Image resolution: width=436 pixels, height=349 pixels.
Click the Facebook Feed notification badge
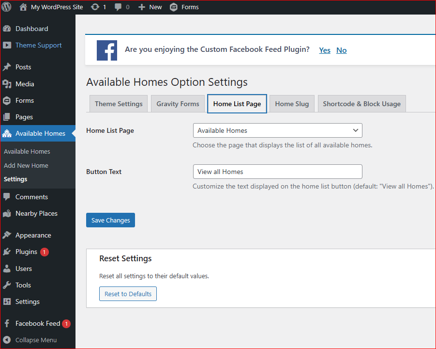coord(66,324)
